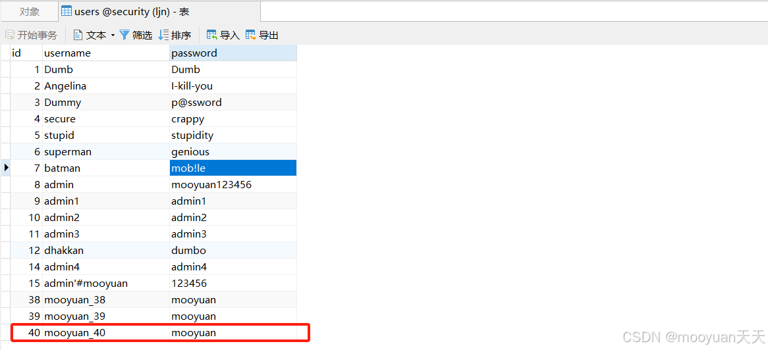This screenshot has height=350, width=768.
Task: Select the username cell Angelina
Action: pos(106,86)
